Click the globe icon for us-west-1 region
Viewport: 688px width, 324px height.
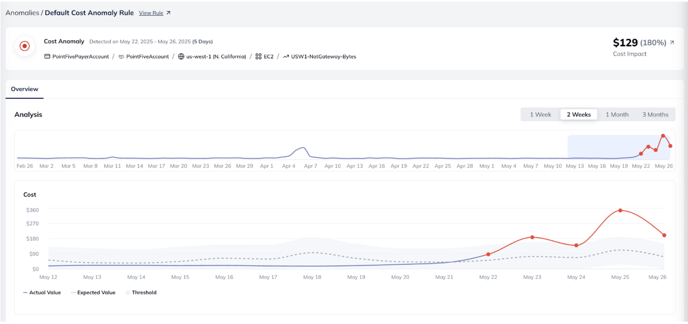point(181,56)
